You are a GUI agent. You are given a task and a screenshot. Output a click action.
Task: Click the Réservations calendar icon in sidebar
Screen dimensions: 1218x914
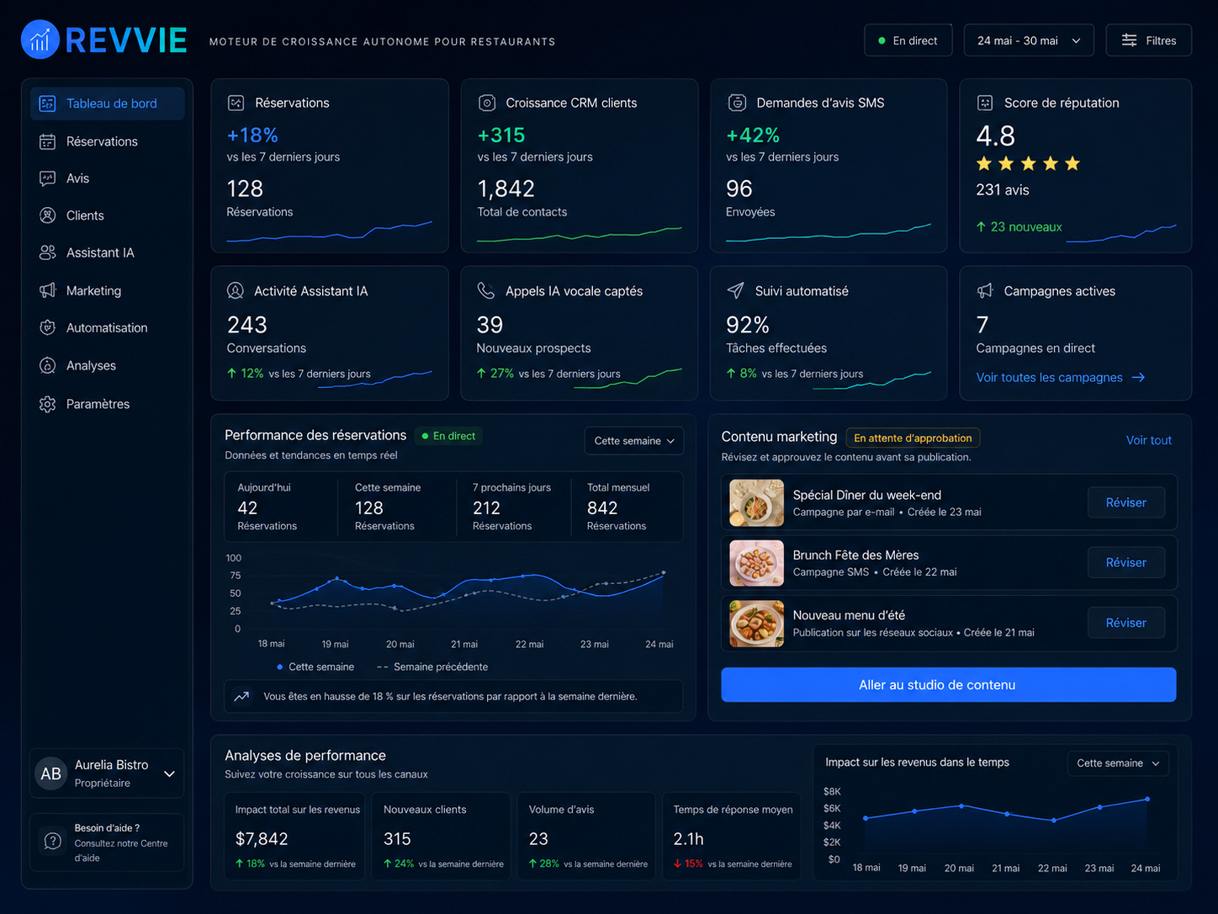[48, 141]
